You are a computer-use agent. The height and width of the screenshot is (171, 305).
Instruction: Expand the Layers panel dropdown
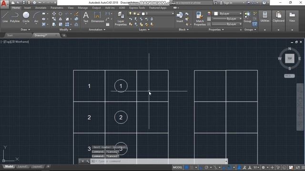tap(144, 29)
